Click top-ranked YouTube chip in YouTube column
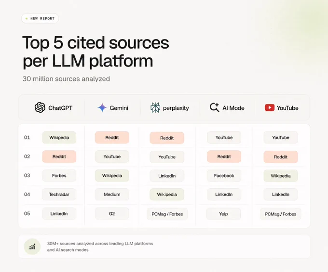 click(x=281, y=137)
